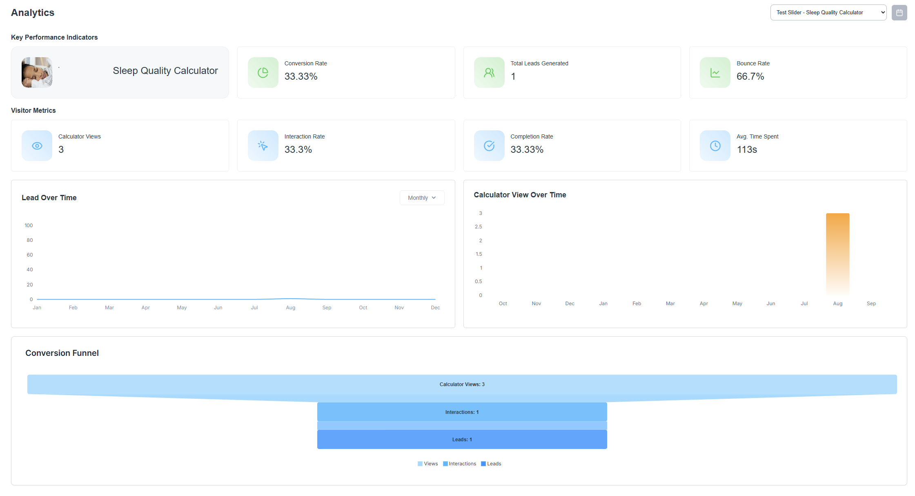The width and height of the screenshot is (915, 496).
Task: Click the Calculator Views eye icon
Action: pos(37,146)
